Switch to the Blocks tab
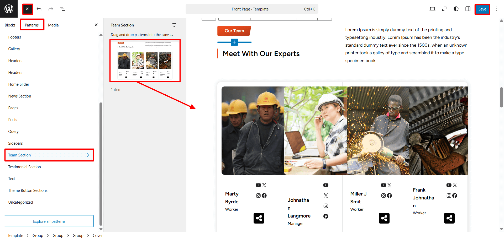This screenshot has height=239, width=504. coord(10,25)
